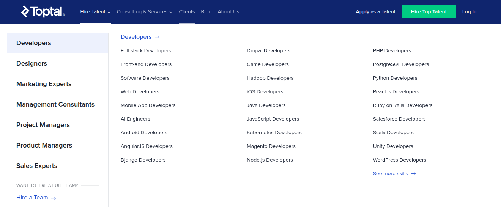Open Magento Developers
The image size is (501, 212).
[x=271, y=146]
